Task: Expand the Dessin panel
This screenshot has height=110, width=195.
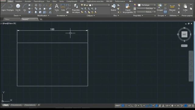Action: coord(17,16)
